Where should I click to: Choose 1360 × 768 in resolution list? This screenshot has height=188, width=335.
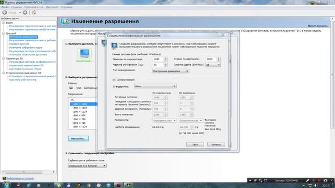point(79,123)
